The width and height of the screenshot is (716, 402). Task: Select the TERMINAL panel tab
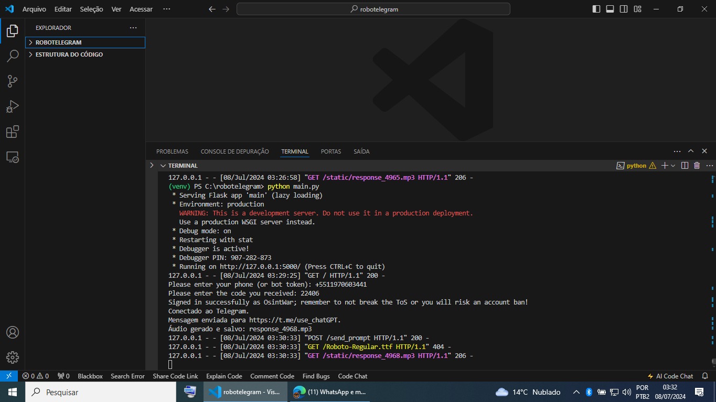295,151
